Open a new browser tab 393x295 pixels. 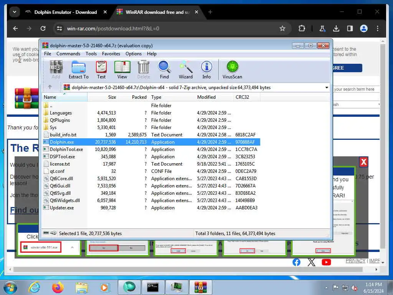coord(210,12)
